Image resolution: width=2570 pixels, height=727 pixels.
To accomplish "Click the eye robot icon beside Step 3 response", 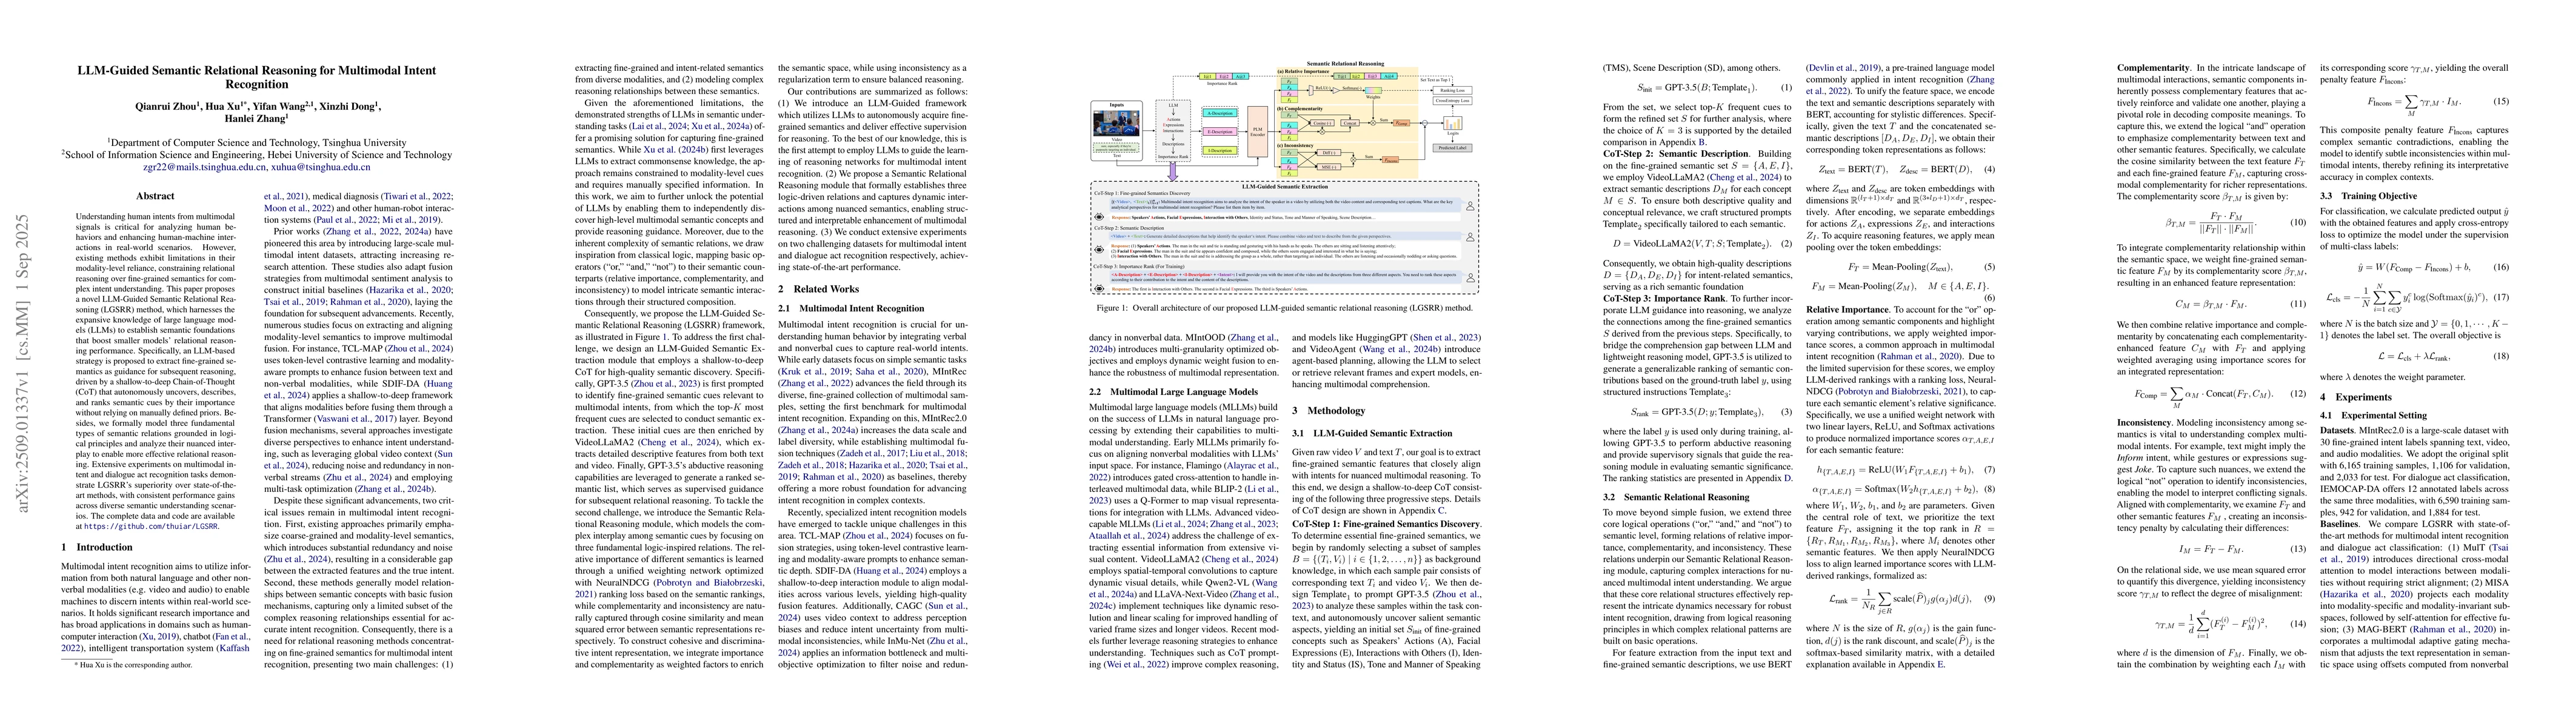I will point(1100,289).
